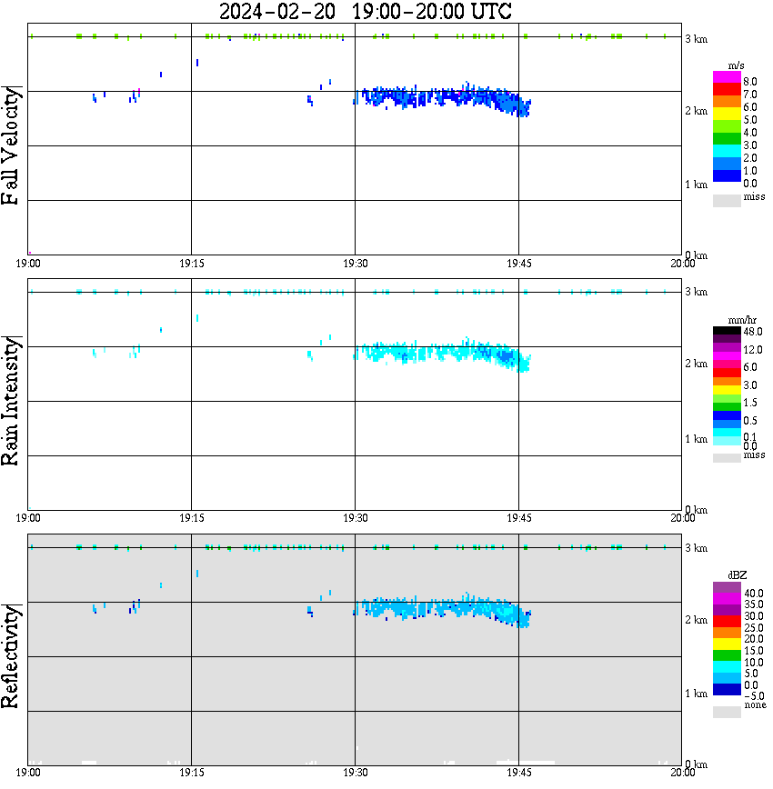Click the magenta swatch in the m/s legend
The height and width of the screenshot is (789, 773).
[x=727, y=76]
